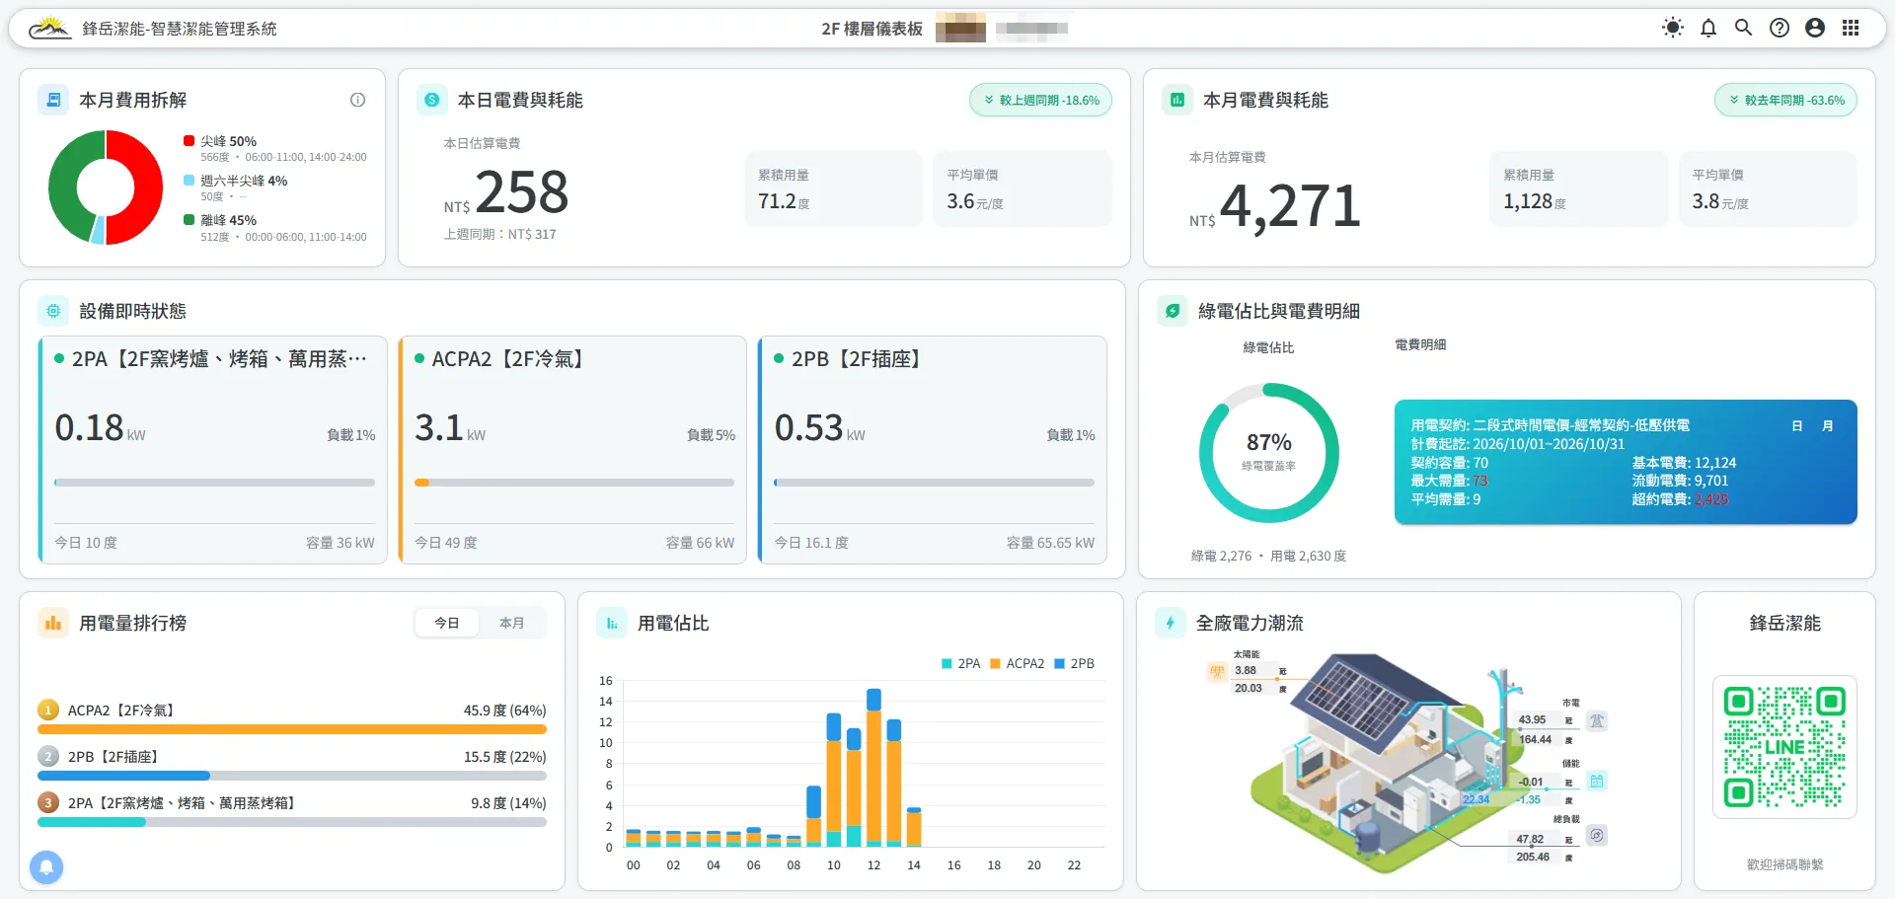Viewport: 1895px width, 899px height.
Task: Click info icon on 本月費用拆解 card
Action: point(357,100)
